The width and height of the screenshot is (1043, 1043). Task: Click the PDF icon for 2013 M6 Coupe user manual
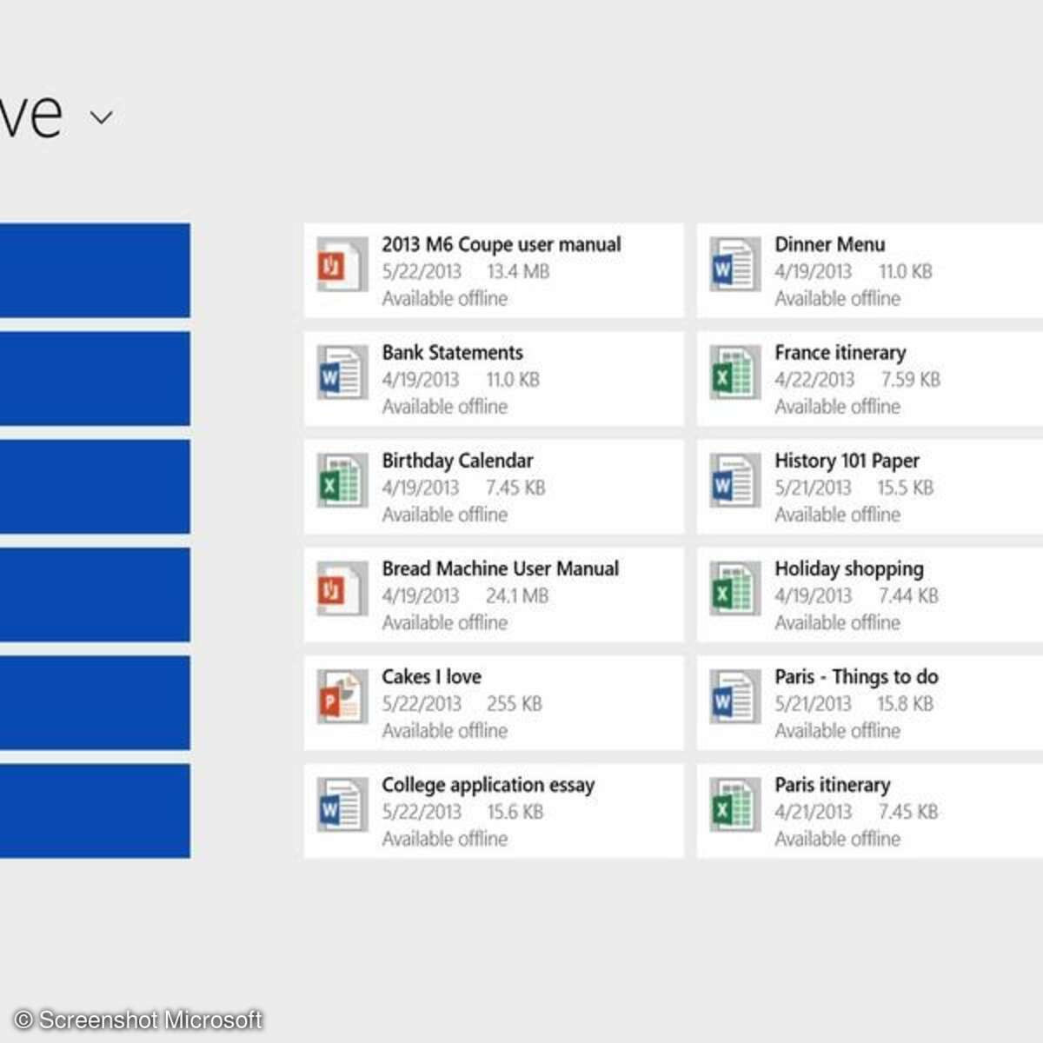341,266
